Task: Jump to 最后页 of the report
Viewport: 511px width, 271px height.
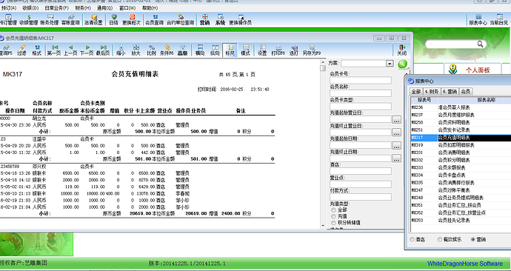Action: click(x=103, y=50)
